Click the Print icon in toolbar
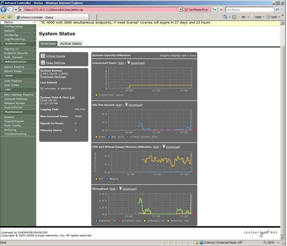Viewport: 287px width, 246px height. click(x=244, y=17)
